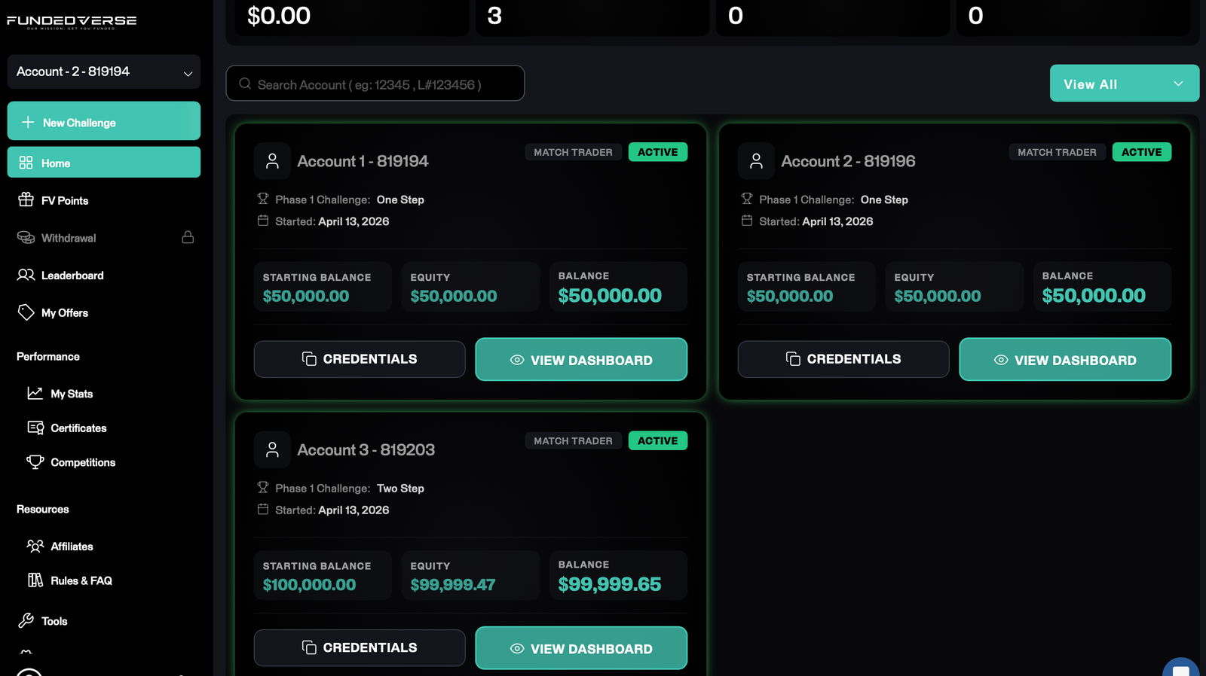Click the My Offers tag icon

(x=26, y=312)
